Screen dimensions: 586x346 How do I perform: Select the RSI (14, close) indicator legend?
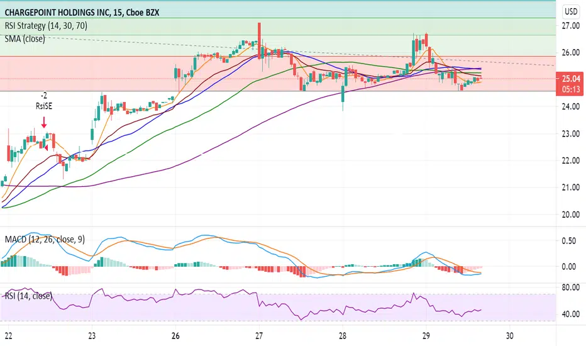click(28, 296)
